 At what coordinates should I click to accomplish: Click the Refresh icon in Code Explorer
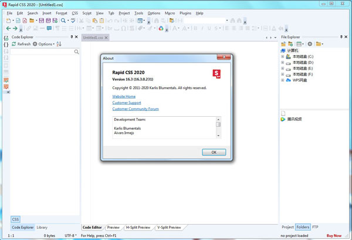coord(13,44)
